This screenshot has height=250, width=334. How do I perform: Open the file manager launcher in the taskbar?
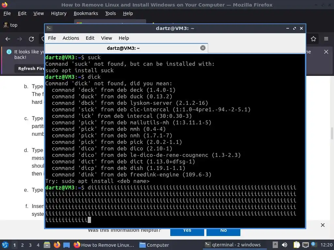(47, 245)
